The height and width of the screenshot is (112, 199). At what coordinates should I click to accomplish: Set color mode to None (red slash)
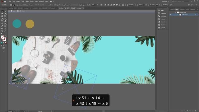click(x=6, y=43)
